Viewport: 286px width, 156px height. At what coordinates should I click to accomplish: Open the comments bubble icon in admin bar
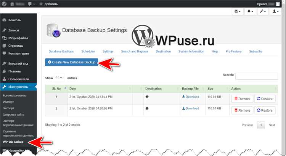[30, 4]
